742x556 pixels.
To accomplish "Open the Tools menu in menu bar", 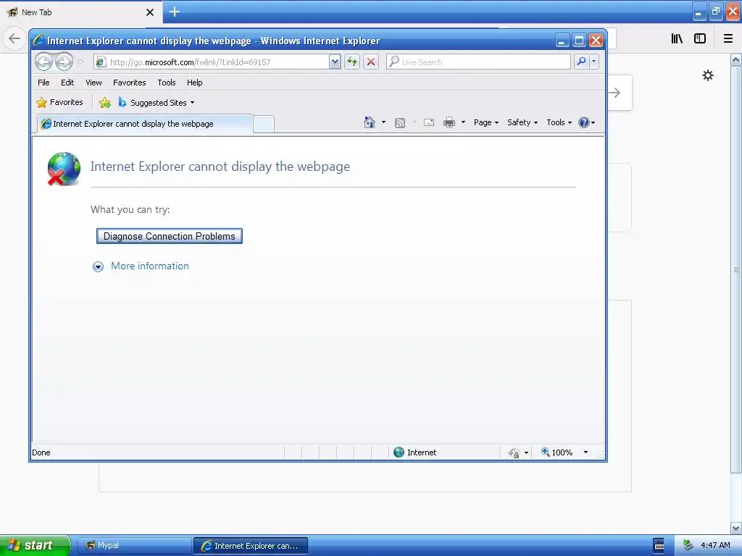I will (x=167, y=83).
